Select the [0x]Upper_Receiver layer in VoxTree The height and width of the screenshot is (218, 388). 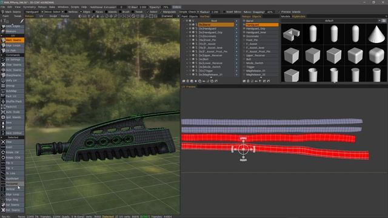[x=210, y=55]
